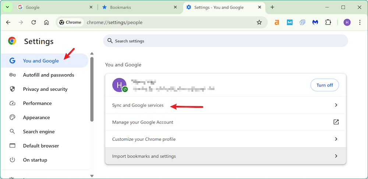Open Appearance settings
This screenshot has width=368, height=179.
[x=45, y=117]
